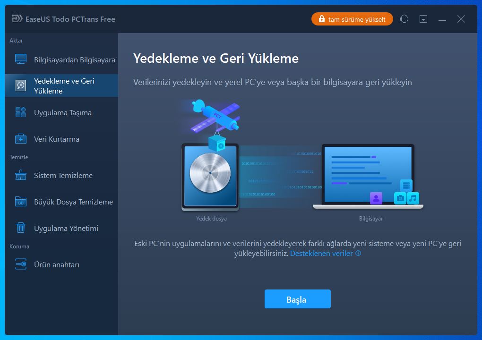Open Ürün anahtarı section

[x=61, y=264]
